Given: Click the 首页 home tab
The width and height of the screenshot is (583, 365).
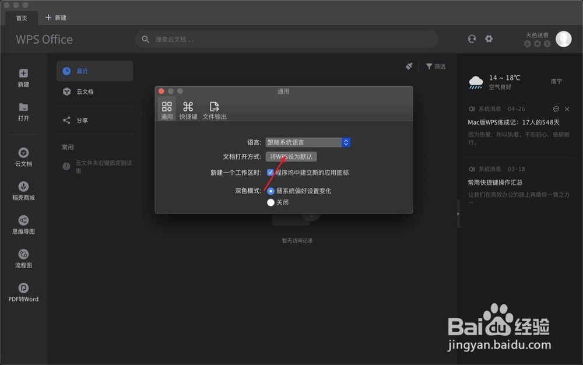Looking at the screenshot, I should pos(22,18).
